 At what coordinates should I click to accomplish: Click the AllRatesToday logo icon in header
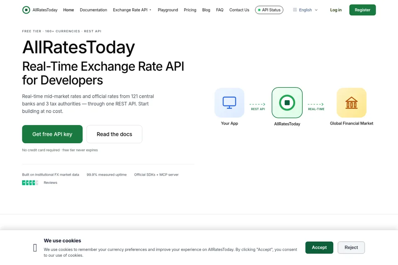coord(26,10)
